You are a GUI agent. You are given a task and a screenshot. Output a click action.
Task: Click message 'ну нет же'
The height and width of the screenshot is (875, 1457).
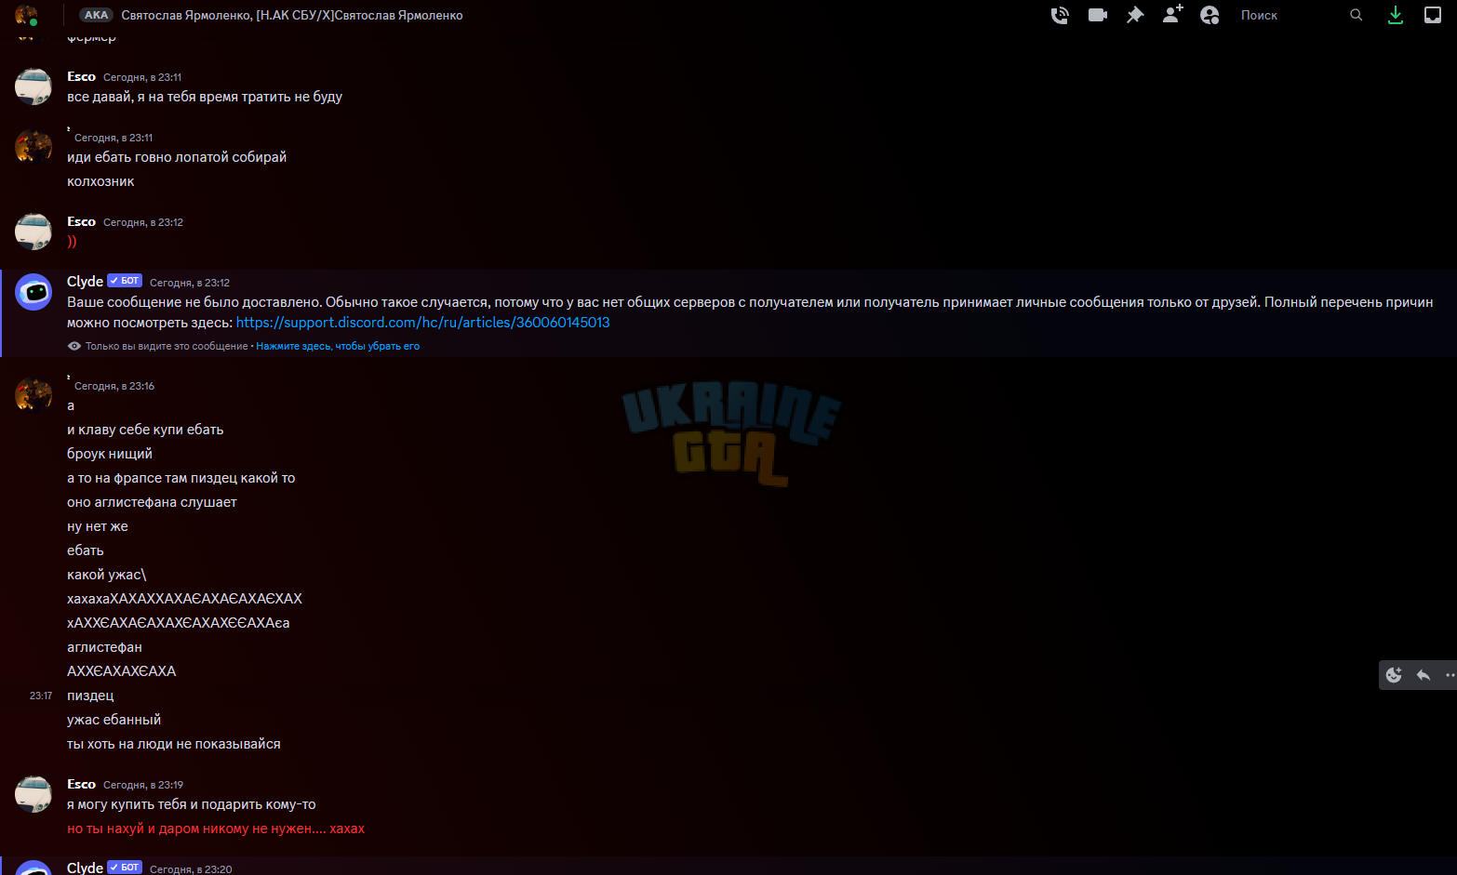98,526
